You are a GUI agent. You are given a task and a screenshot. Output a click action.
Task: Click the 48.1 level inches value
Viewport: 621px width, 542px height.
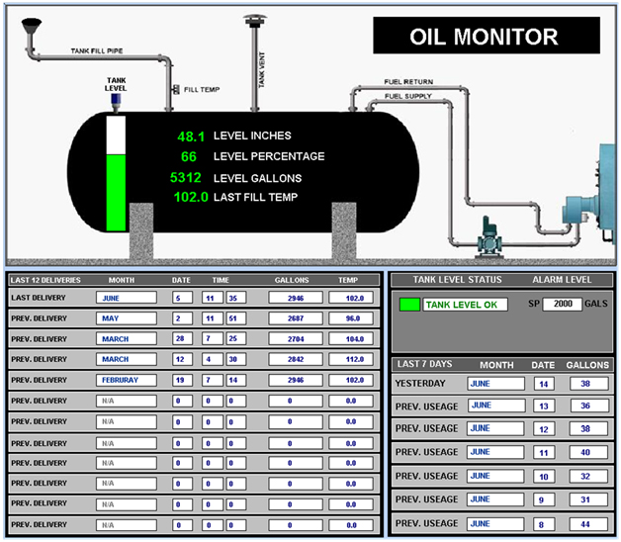(191, 136)
